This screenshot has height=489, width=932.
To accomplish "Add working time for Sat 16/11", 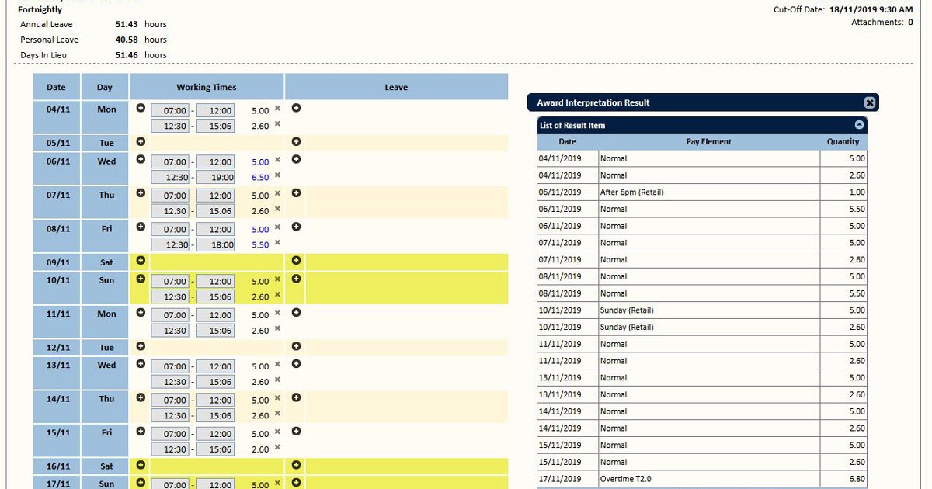I will point(140,464).
